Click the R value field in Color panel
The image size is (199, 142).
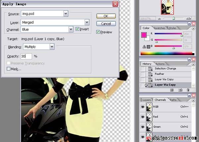(x=187, y=34)
